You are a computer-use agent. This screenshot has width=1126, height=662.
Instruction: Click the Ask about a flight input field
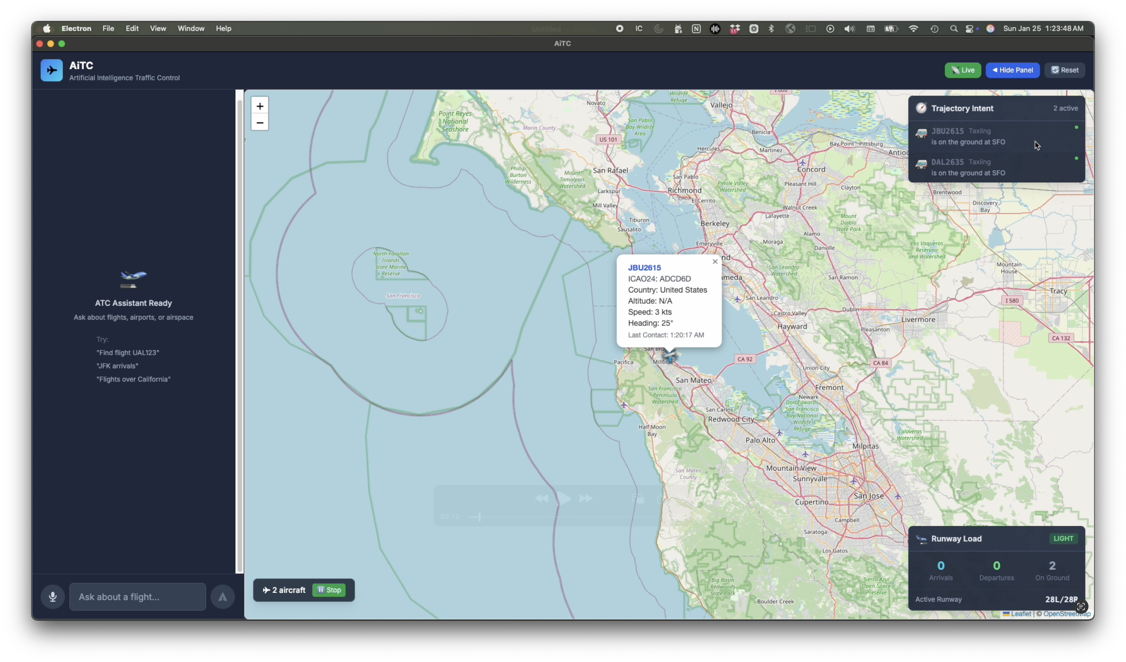tap(138, 596)
